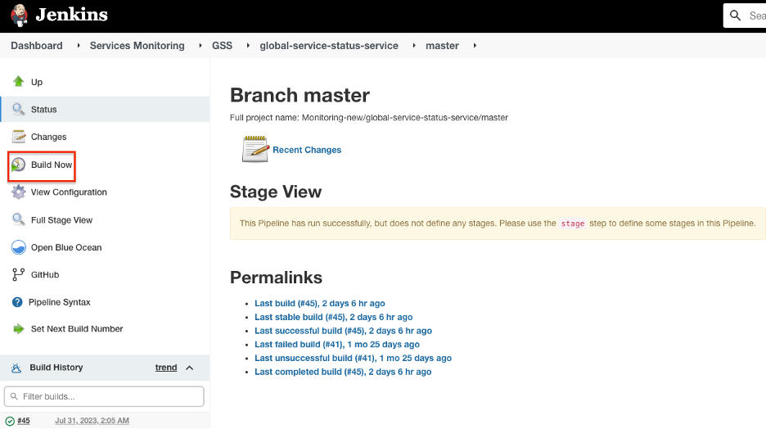Image resolution: width=766 pixels, height=429 pixels.
Task: Start a build with Build Now
Action: point(52,165)
